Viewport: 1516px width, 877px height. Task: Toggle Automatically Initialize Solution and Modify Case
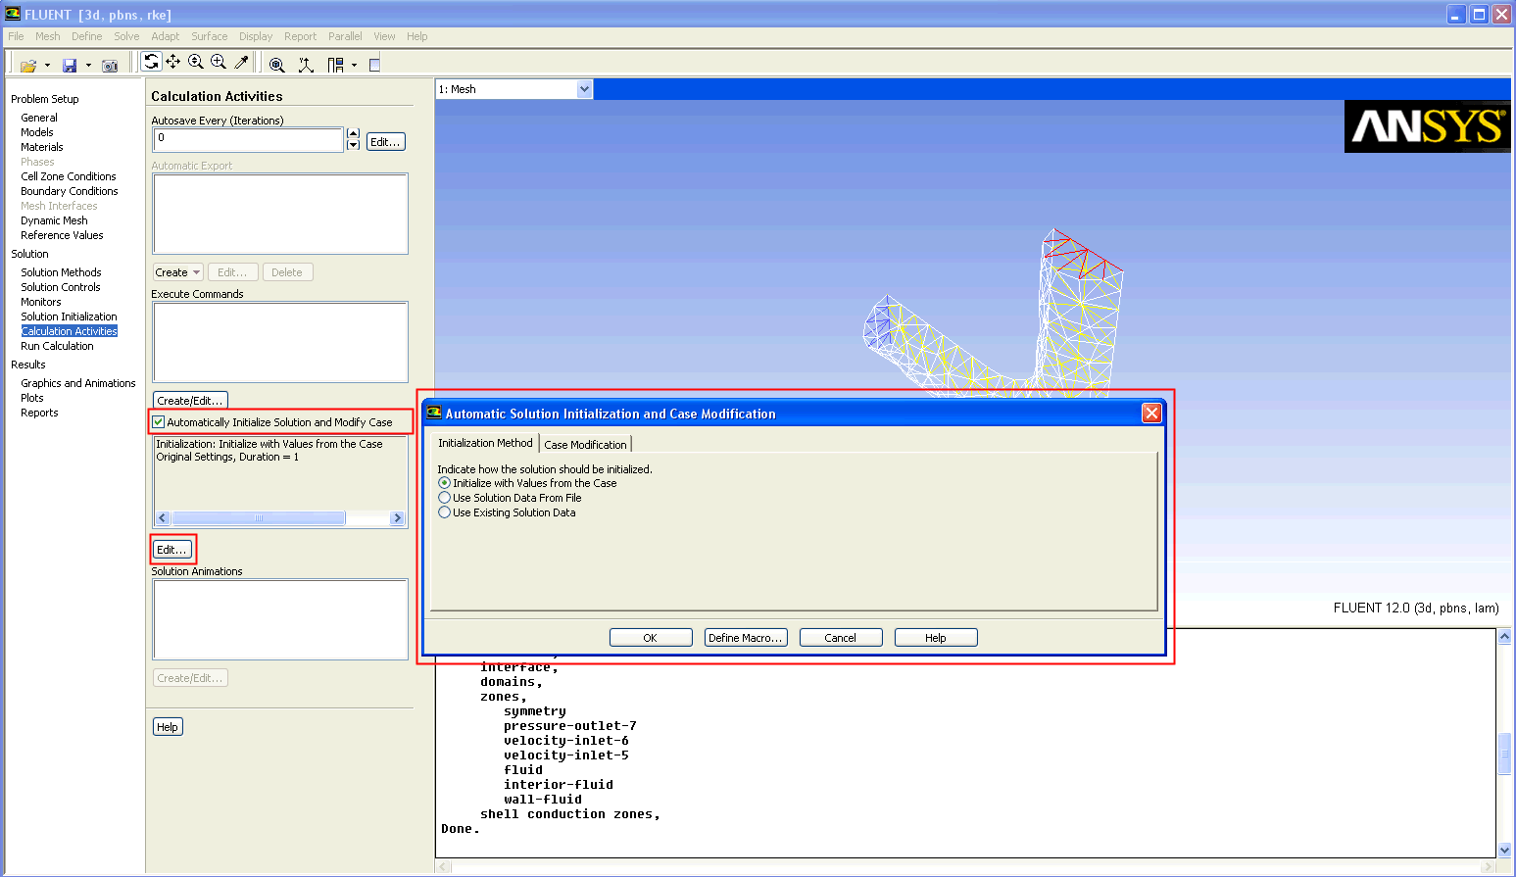click(x=159, y=422)
